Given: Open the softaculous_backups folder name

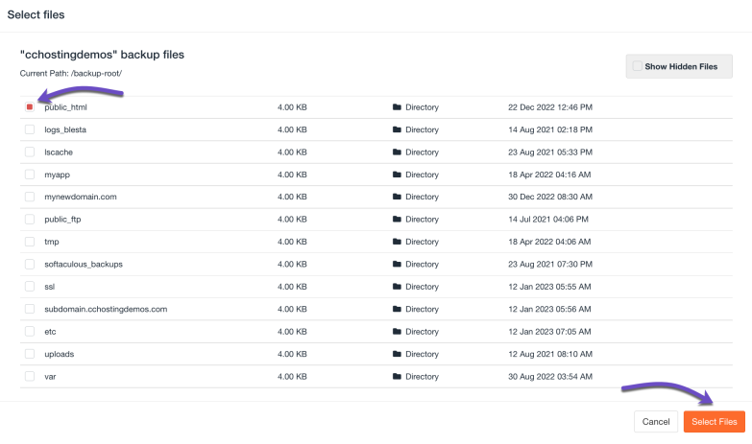Looking at the screenshot, I should click(84, 264).
